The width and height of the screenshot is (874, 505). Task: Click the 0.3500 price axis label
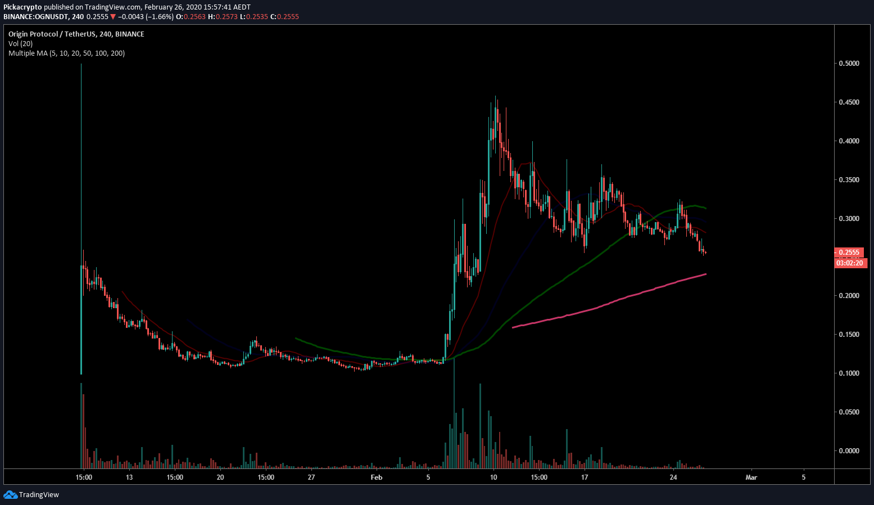[x=849, y=180]
